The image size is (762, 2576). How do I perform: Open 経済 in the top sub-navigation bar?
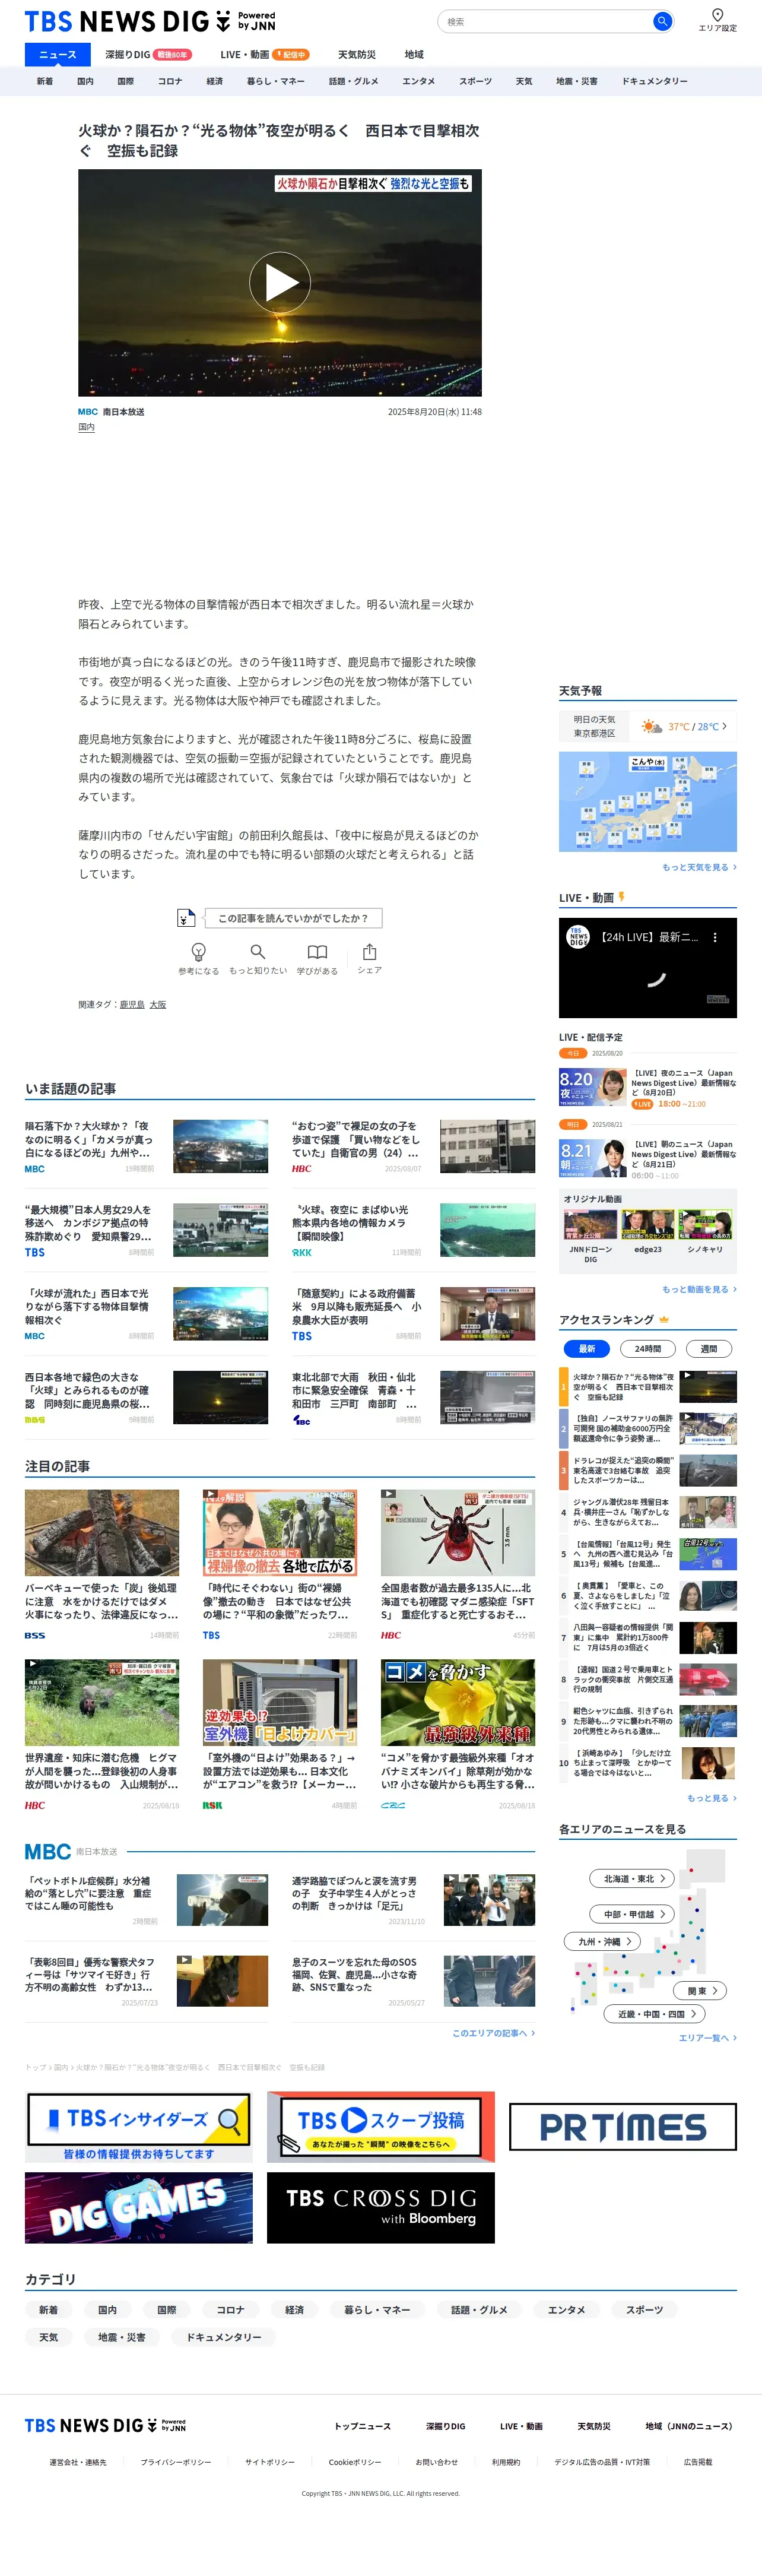click(x=215, y=82)
